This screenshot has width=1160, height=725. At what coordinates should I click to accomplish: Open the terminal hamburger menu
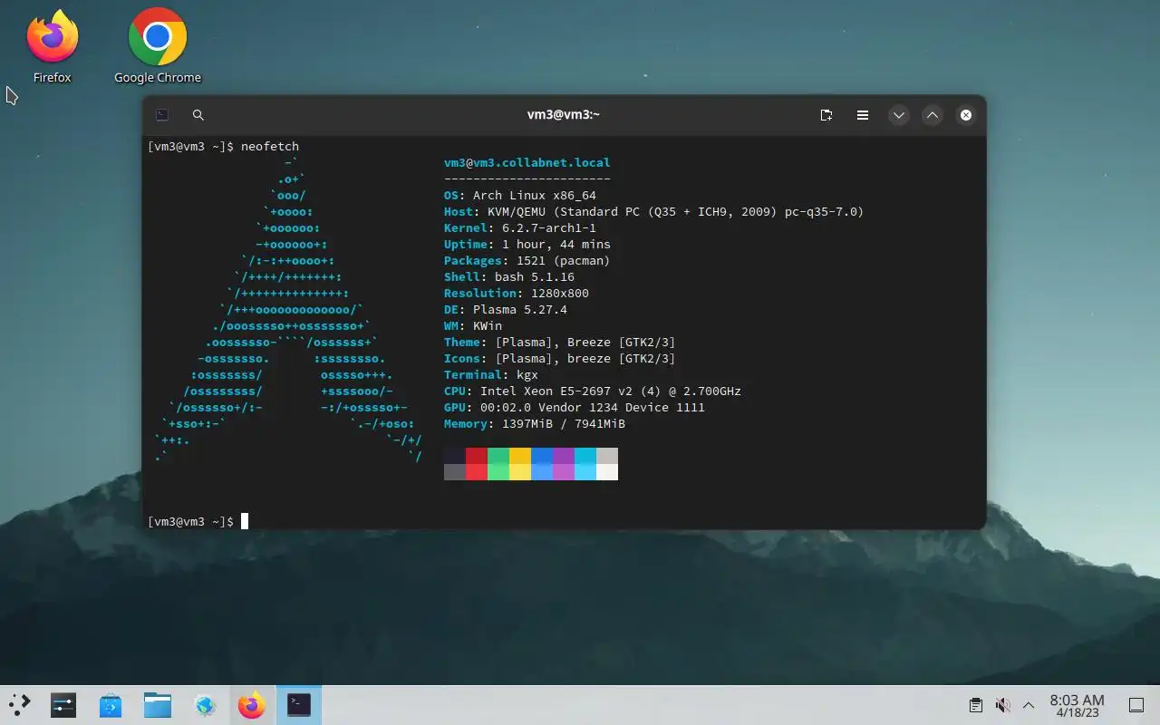click(863, 115)
